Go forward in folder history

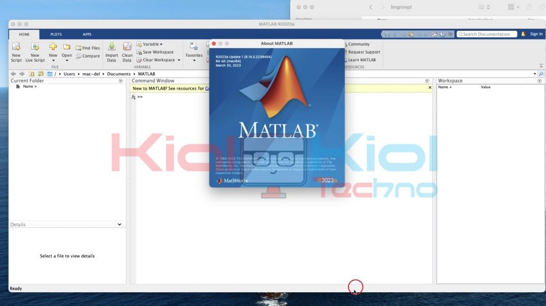pyautogui.click(x=22, y=74)
